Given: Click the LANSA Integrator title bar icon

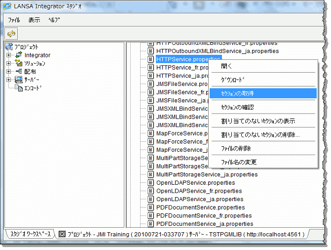Looking at the screenshot, I should (x=7, y=6).
